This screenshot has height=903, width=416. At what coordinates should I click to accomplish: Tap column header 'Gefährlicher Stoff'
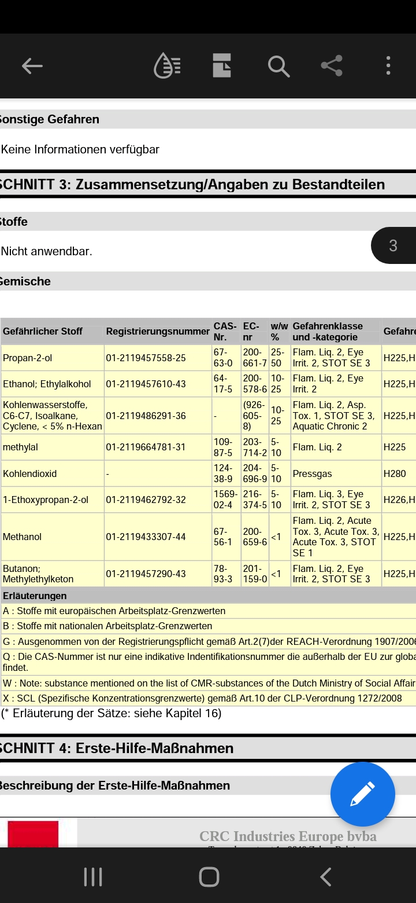(43, 332)
